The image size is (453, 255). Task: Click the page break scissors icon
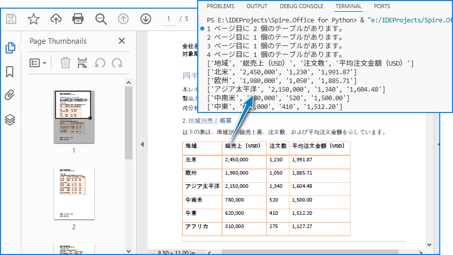click(82, 63)
